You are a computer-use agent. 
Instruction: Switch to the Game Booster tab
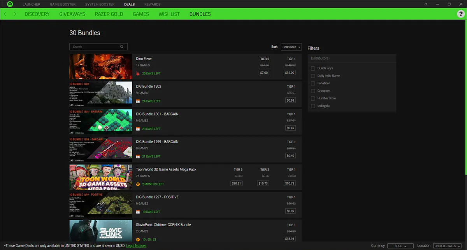(x=63, y=4)
